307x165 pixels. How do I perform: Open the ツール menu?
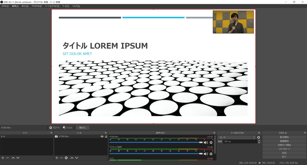[66, 6]
